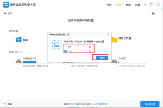Click the 文档 E drive icon
163x108 pixels.
point(114,62)
